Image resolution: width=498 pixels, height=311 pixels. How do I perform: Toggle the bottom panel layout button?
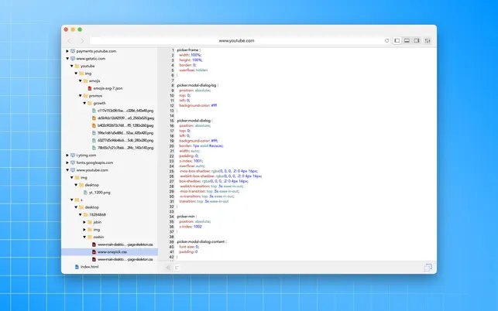point(407,41)
